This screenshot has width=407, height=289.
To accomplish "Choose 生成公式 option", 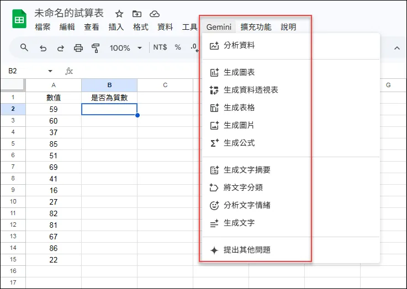I will [x=290, y=143].
